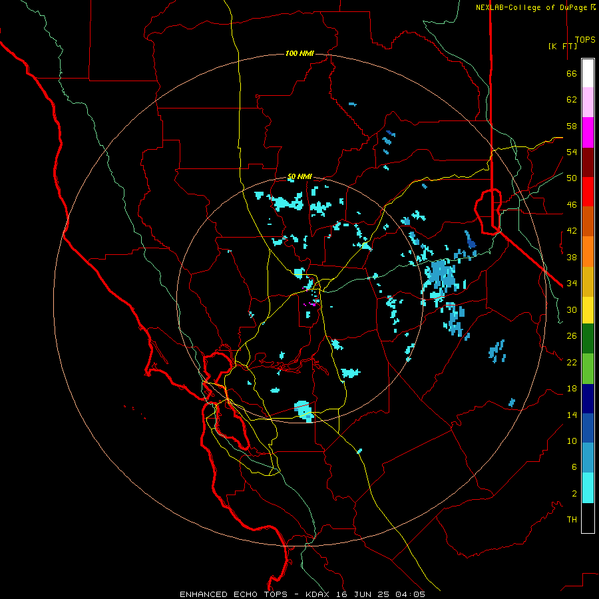Click the "58" scale label
The width and height of the screenshot is (599, 599).
[x=572, y=126]
